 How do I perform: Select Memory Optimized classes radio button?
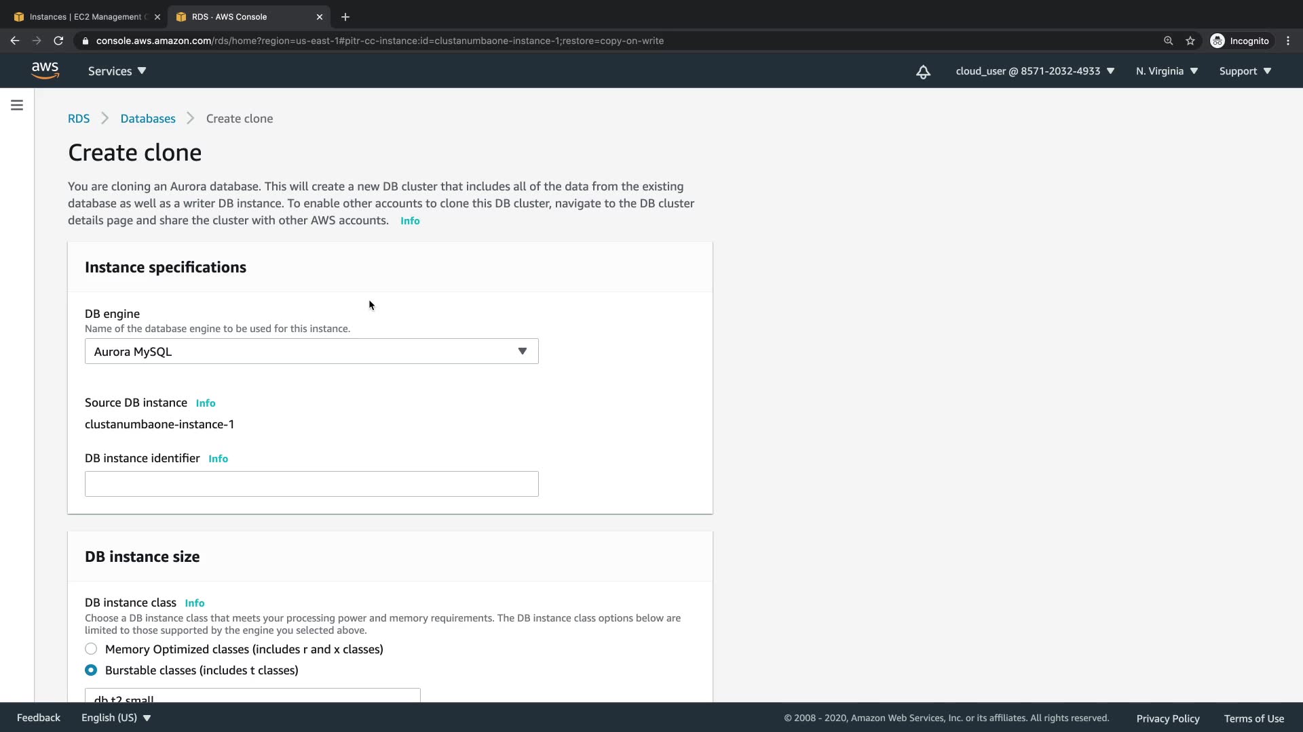91,649
